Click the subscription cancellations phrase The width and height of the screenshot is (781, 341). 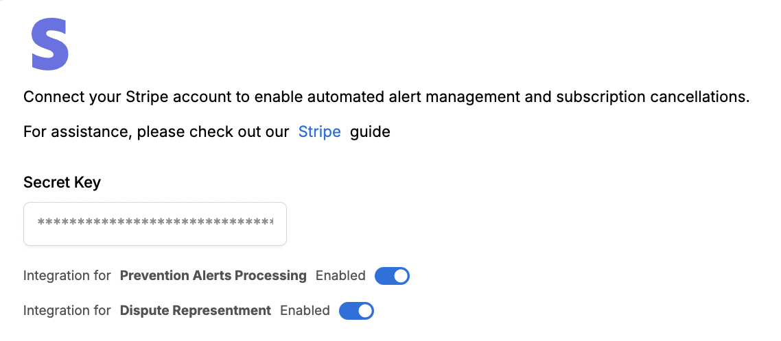point(653,97)
